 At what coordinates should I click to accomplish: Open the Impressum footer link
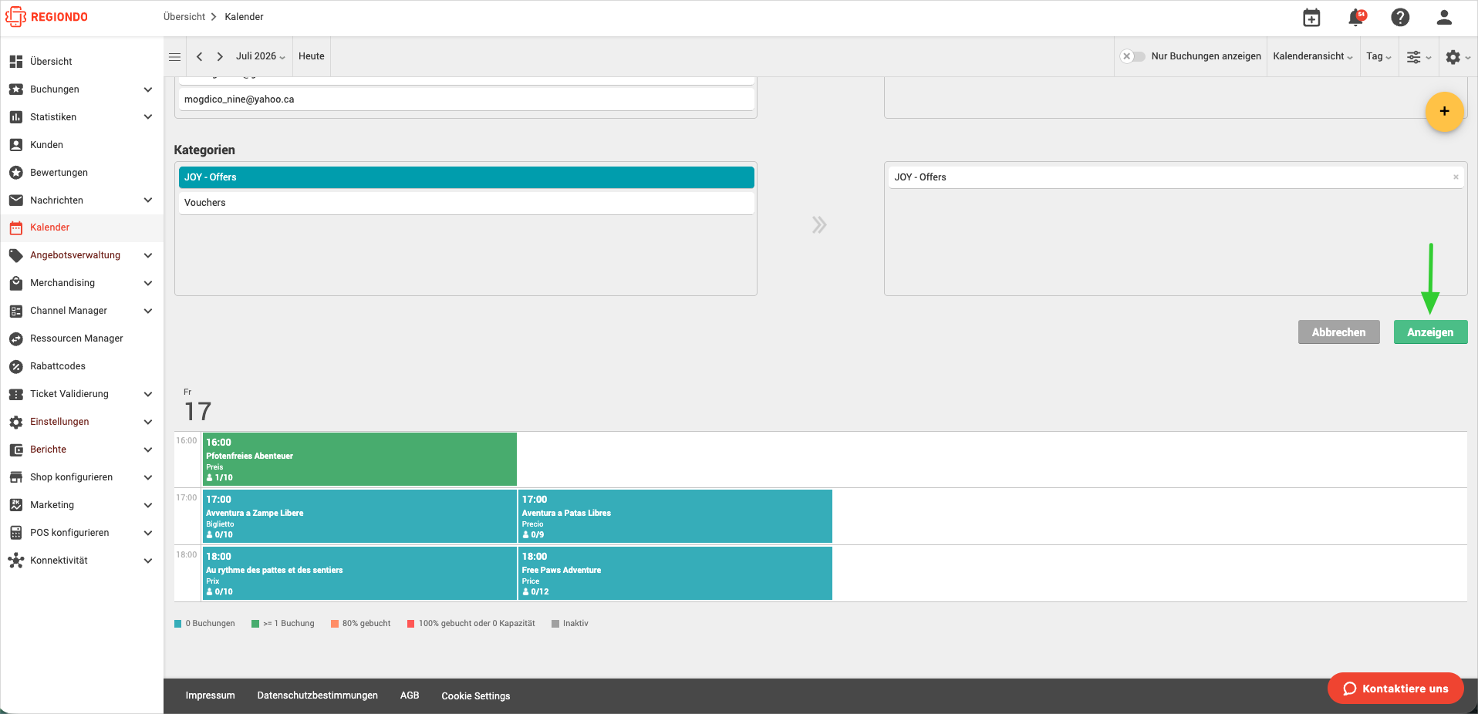click(x=210, y=695)
